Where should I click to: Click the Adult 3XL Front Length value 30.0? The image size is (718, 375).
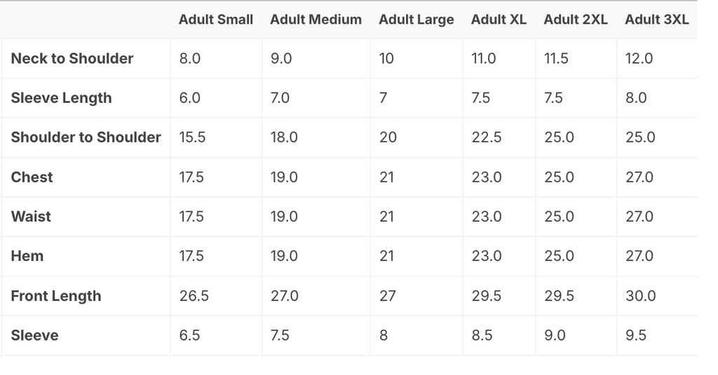click(x=640, y=296)
